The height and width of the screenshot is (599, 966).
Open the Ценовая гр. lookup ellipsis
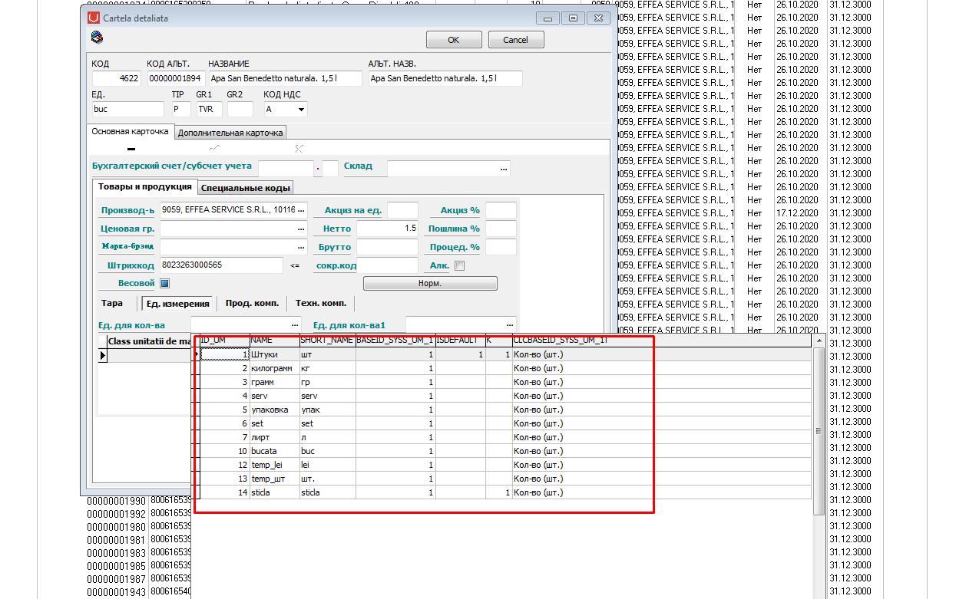(302, 229)
